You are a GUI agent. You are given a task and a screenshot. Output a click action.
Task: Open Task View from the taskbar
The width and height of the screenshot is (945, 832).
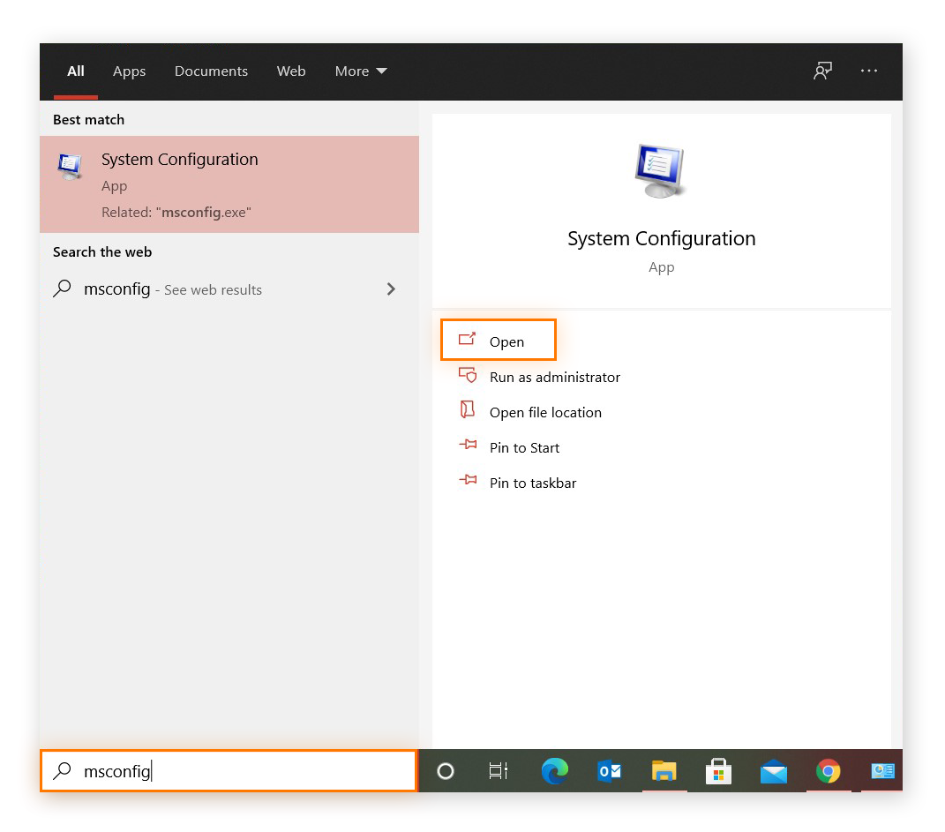(498, 770)
